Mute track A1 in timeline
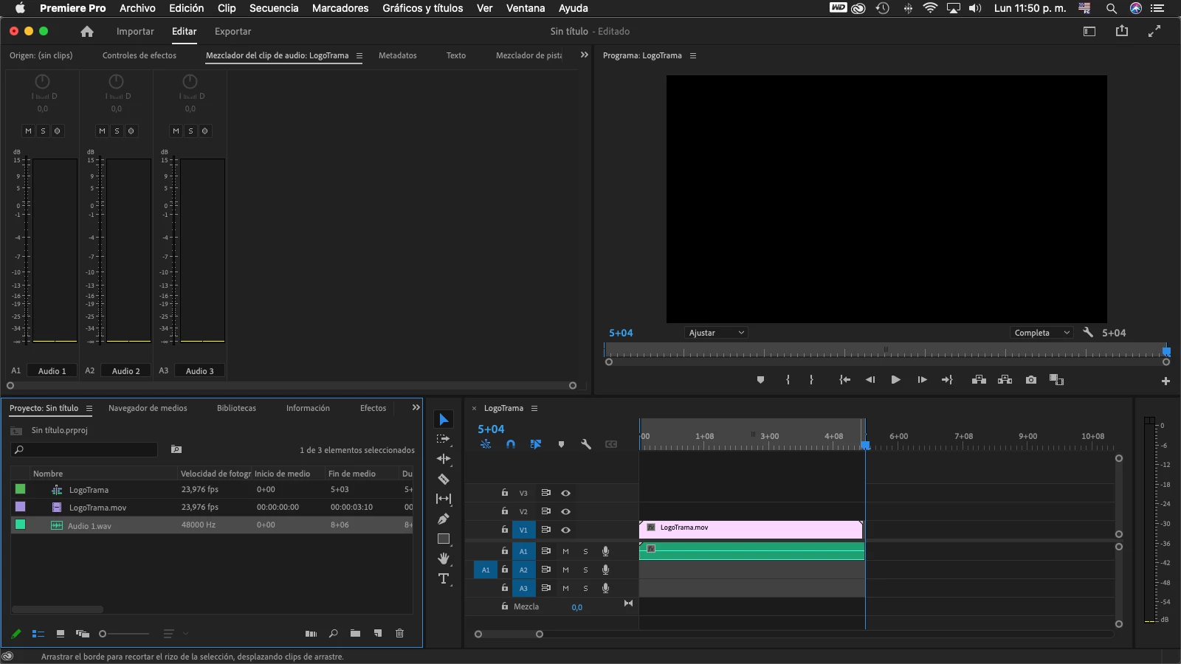Image resolution: width=1181 pixels, height=664 pixels. pyautogui.click(x=566, y=551)
